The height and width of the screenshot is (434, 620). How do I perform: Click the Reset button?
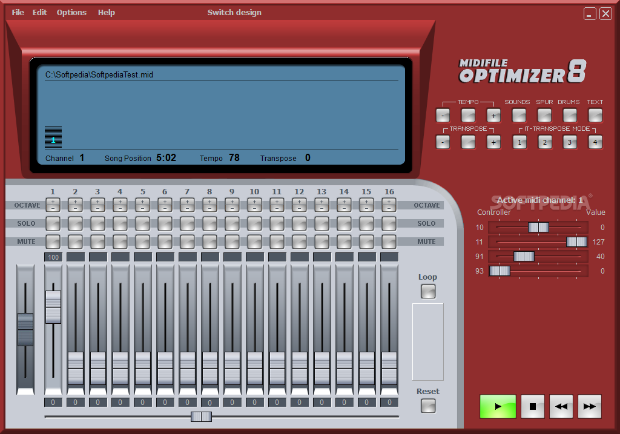point(428,406)
